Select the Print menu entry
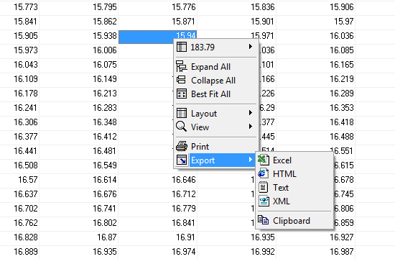 [x=216, y=147]
